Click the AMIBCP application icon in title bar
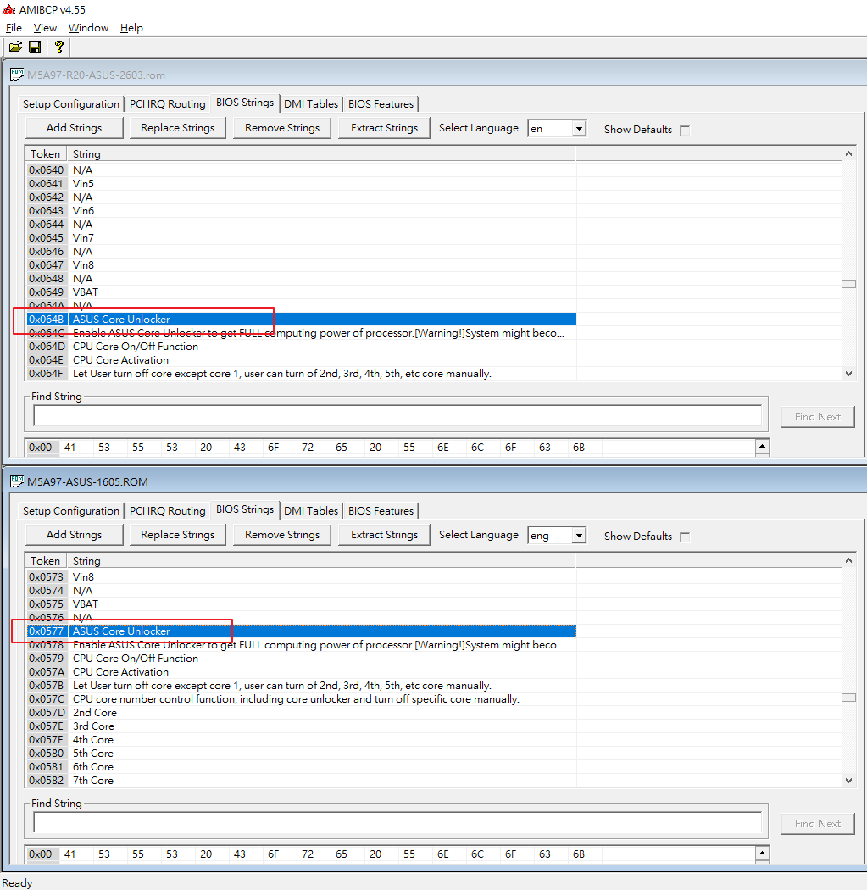The width and height of the screenshot is (867, 890). coord(8,9)
